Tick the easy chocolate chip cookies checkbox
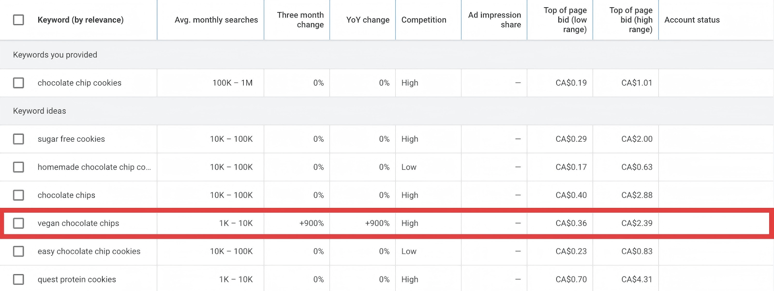The width and height of the screenshot is (774, 291). point(18,251)
